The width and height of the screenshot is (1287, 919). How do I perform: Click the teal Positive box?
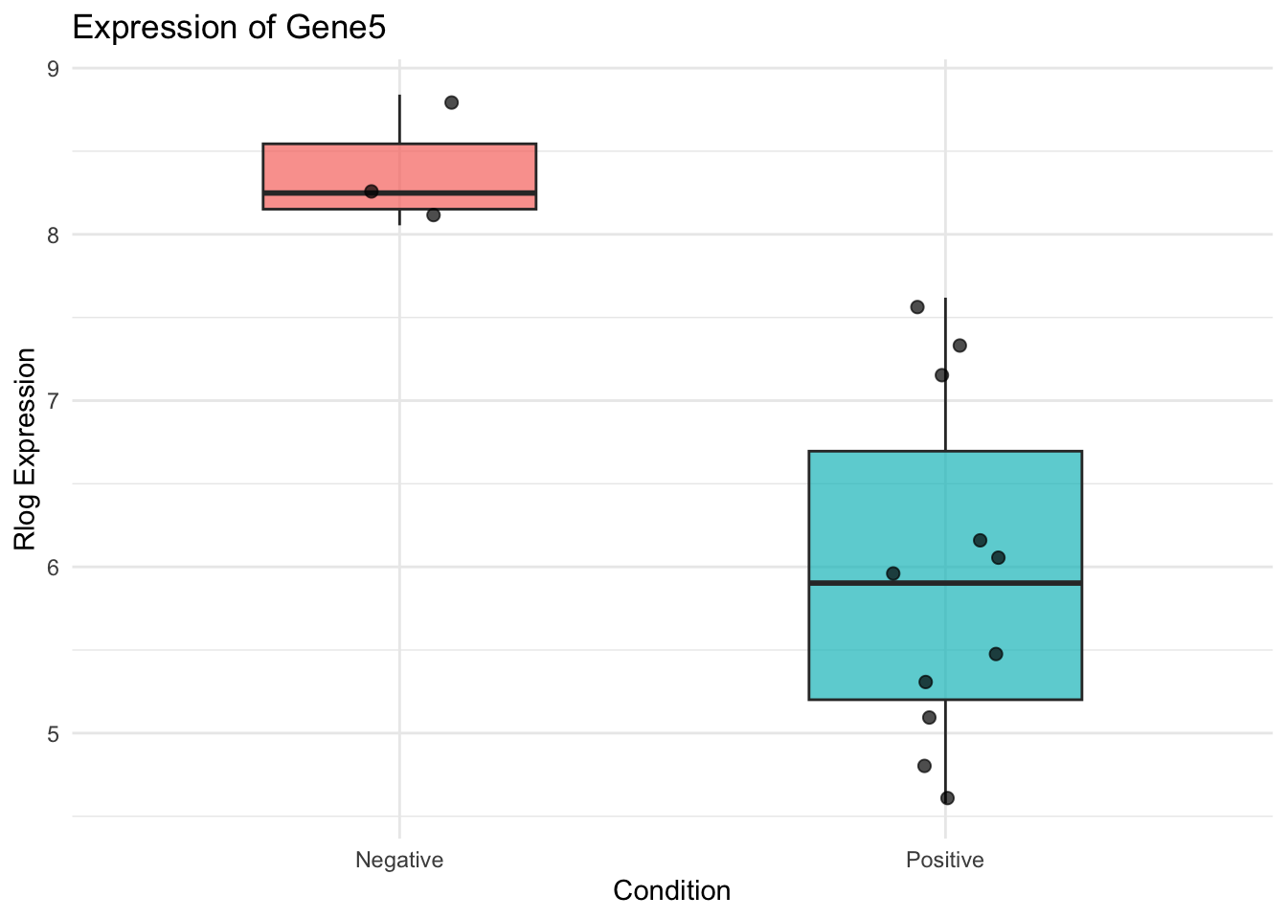[x=862, y=507]
